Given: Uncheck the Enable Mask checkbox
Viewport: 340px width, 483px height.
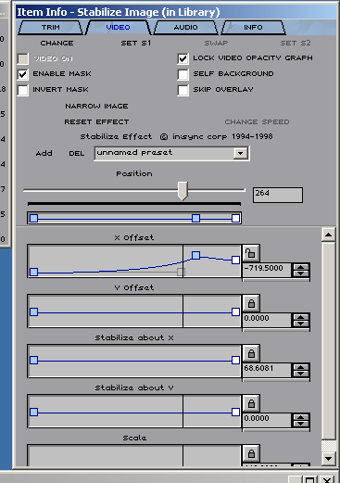Looking at the screenshot, I should pyautogui.click(x=22, y=74).
